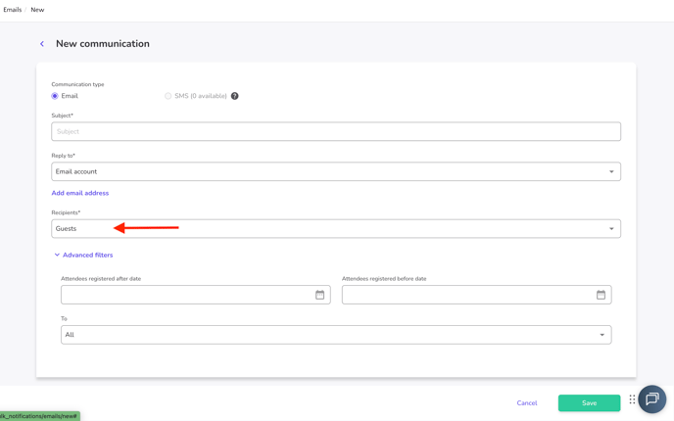Open the chat support widget
Screen dimensions: 674x421
652,399
